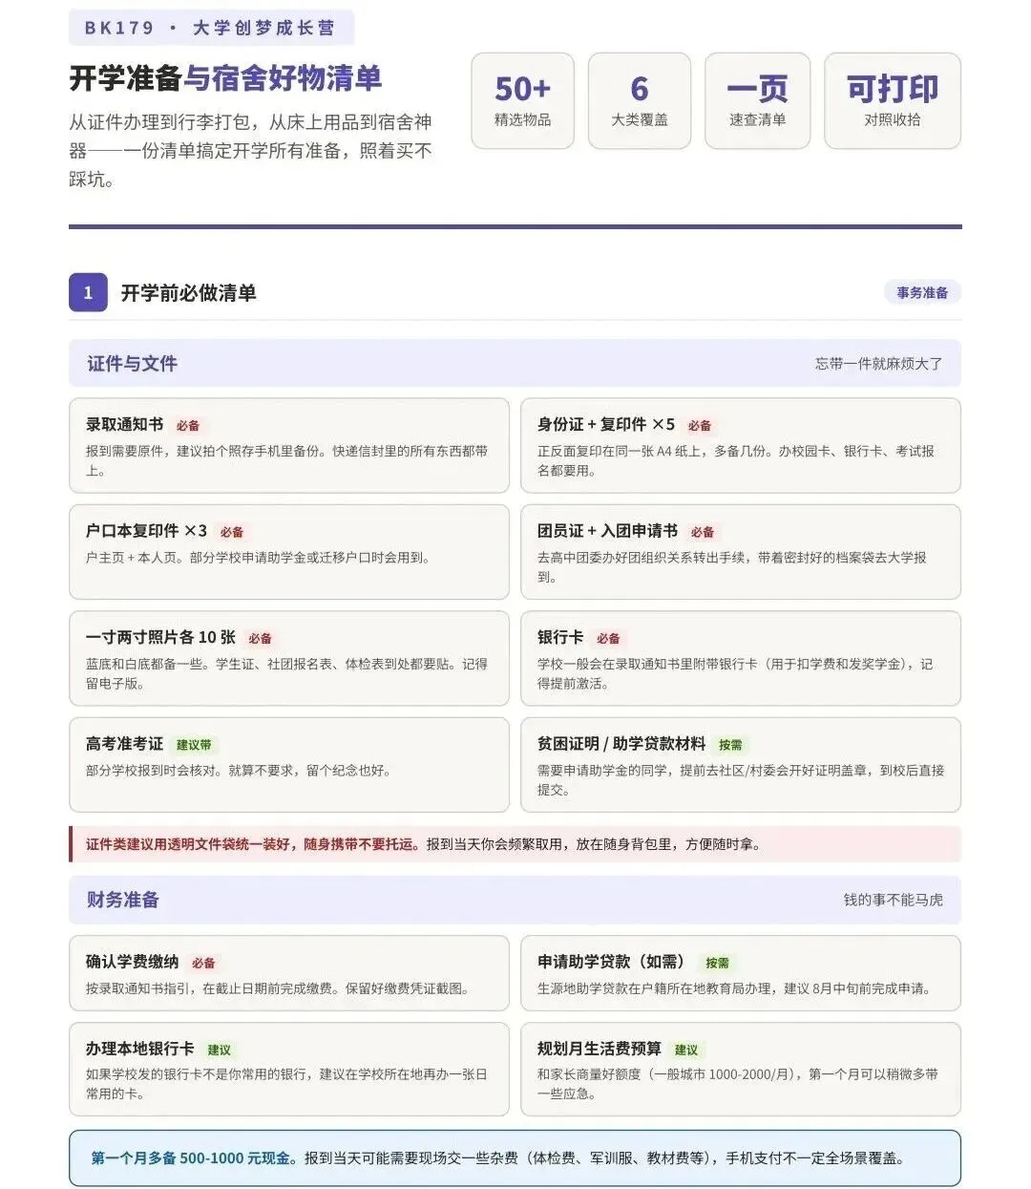Click the description 需要申请助学金的同学

(x=741, y=780)
